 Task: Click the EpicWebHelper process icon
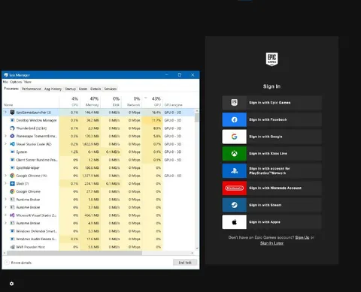tap(12, 167)
